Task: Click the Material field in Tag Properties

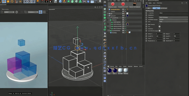Action: tap(173, 13)
